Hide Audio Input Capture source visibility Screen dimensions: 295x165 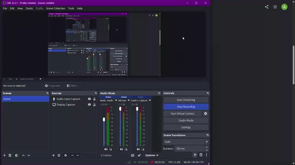(x=89, y=99)
